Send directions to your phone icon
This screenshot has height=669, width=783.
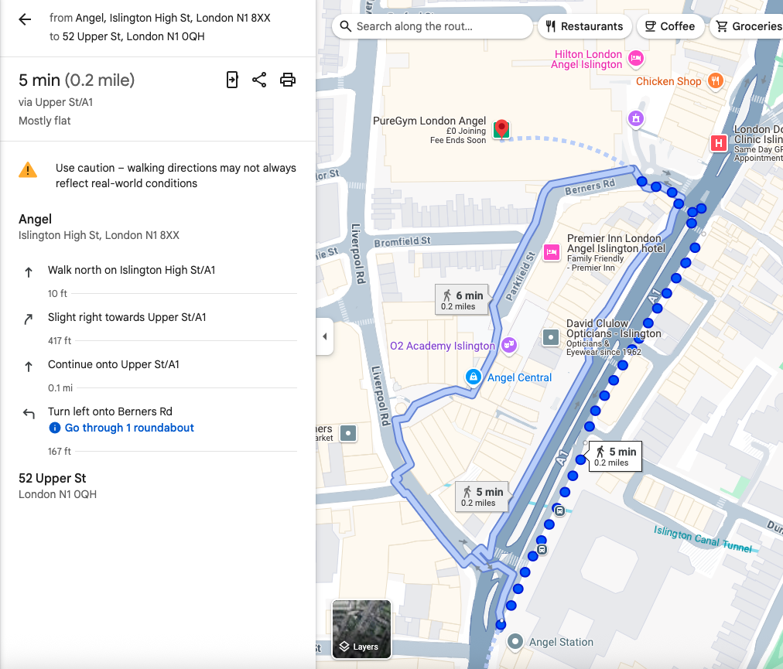232,80
